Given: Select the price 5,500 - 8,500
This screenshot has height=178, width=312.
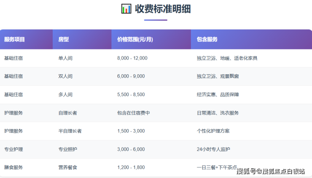Looking at the screenshot, I should click(131, 94).
